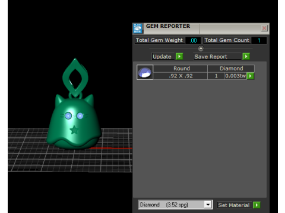This screenshot has height=213, width=285.
Task: Click the Update button label
Action: pyautogui.click(x=163, y=57)
